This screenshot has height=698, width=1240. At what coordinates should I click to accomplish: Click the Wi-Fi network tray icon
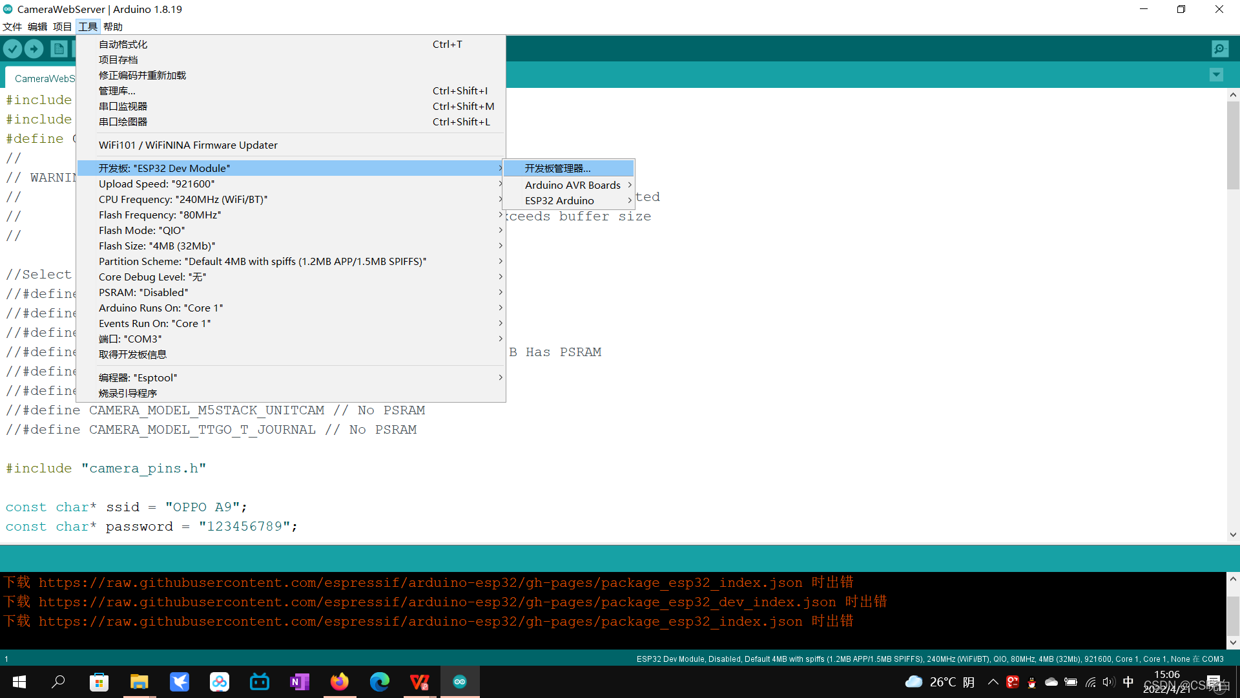point(1090,682)
